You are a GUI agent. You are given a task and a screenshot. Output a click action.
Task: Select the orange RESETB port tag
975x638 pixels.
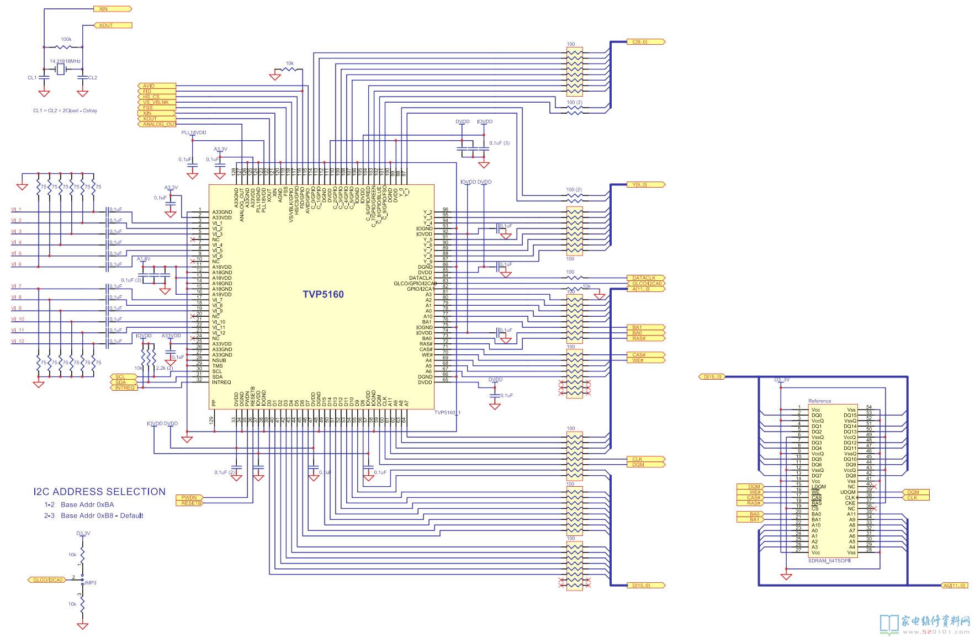(189, 503)
